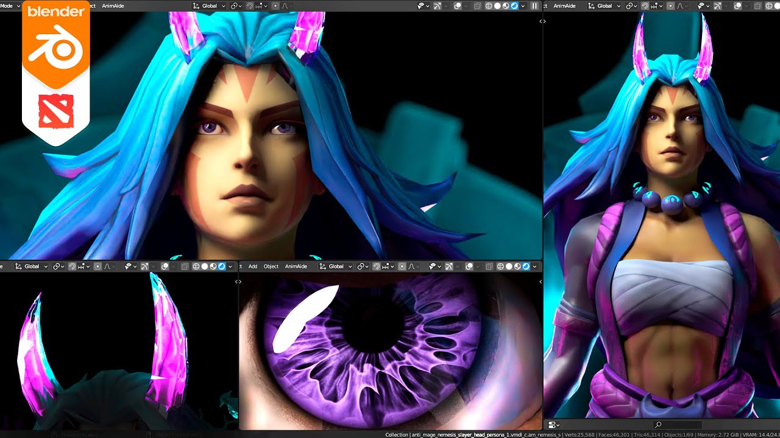
Task: Open snapping elements dropdown in eye viewport
Action: click(388, 266)
